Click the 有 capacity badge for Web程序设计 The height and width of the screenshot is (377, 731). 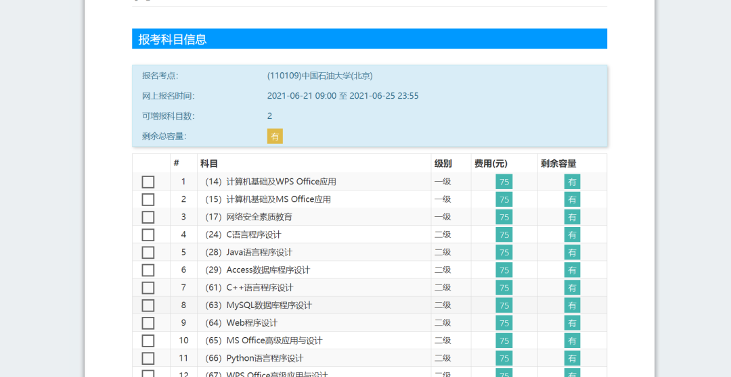pos(572,323)
